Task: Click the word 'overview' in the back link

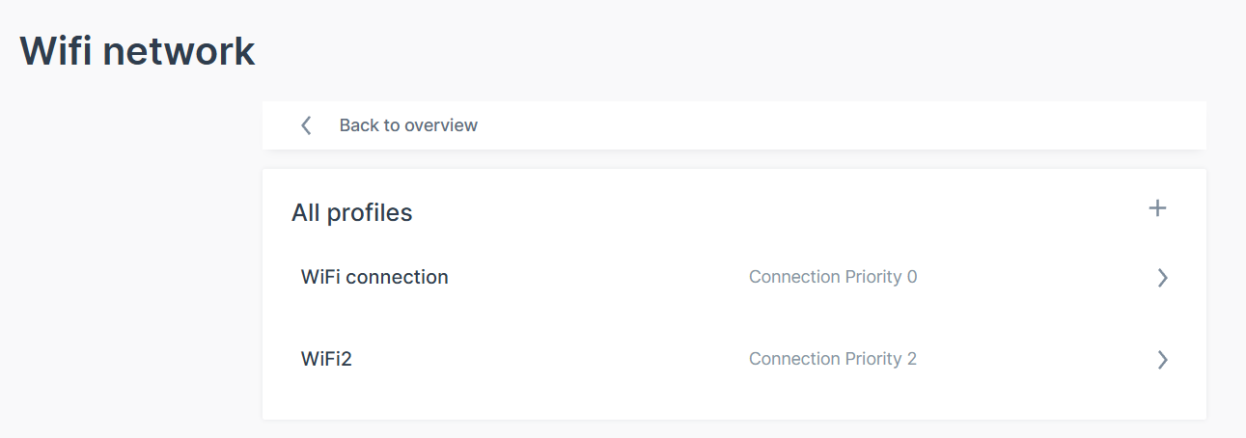Action: (x=441, y=125)
